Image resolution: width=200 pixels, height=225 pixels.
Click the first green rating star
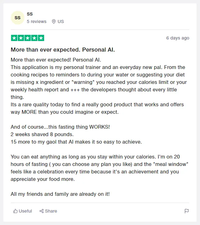pos(14,38)
